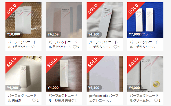
Task: Like the クリーム20g listing
Action: tap(156, 100)
